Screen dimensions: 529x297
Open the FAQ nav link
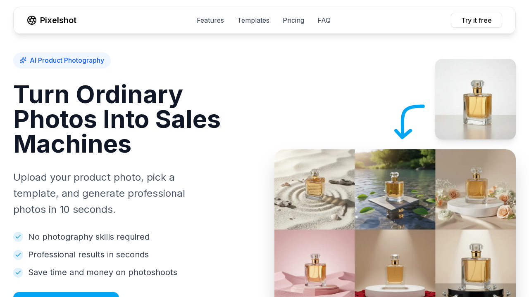point(324,20)
